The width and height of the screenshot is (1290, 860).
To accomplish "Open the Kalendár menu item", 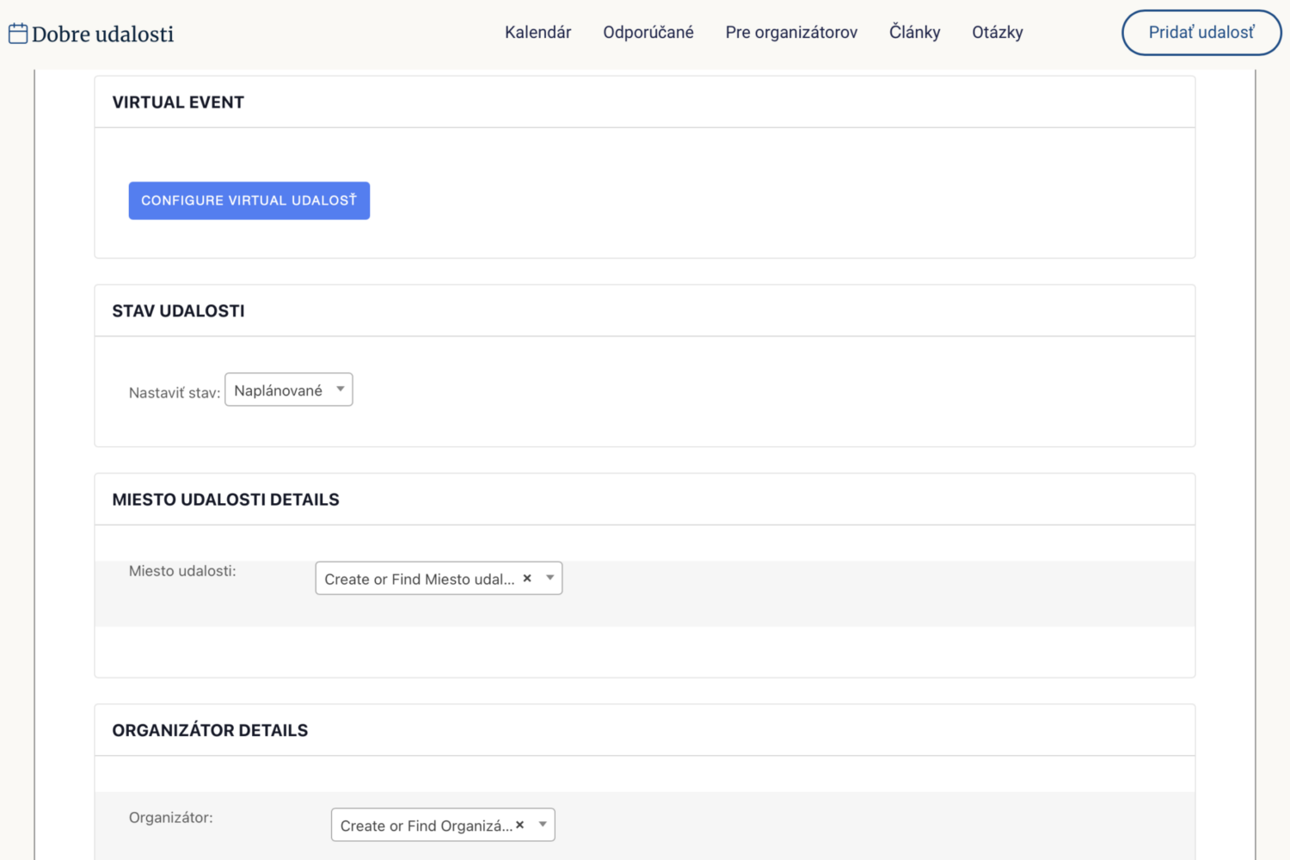I will (x=537, y=33).
